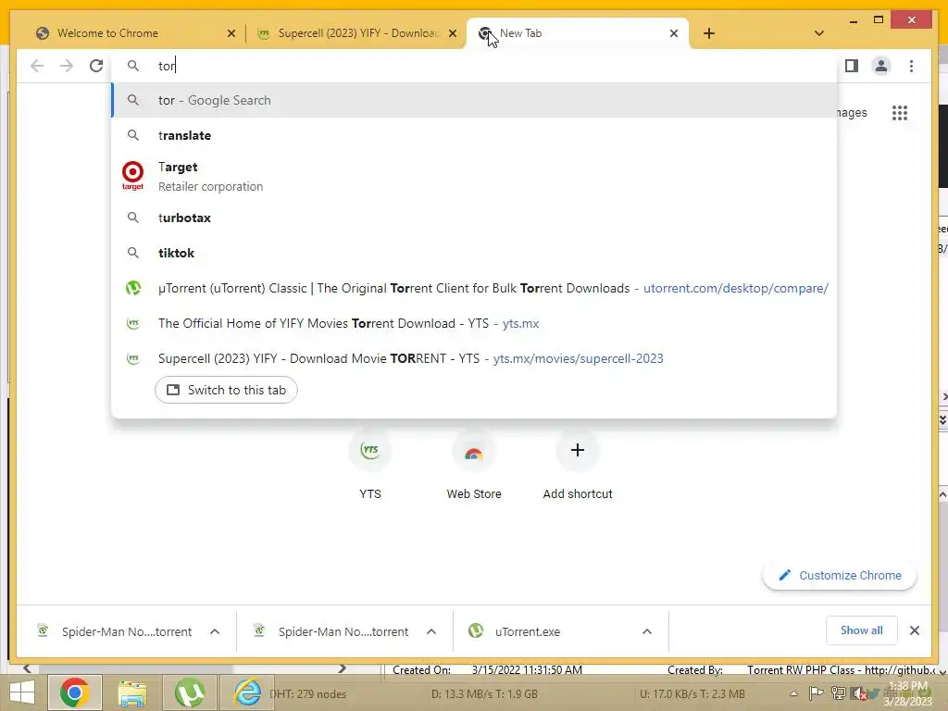This screenshot has width=948, height=711.
Task: Open File Explorer from taskbar
Action: tap(132, 693)
